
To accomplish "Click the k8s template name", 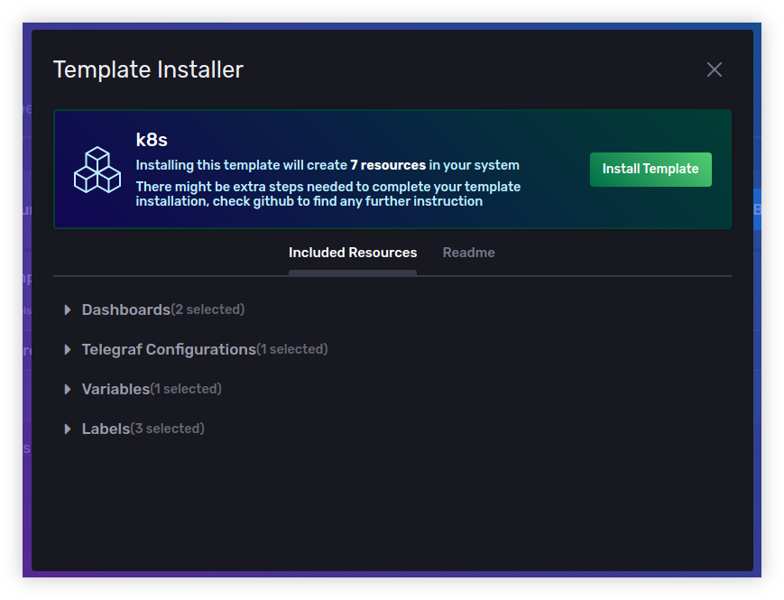I will click(152, 140).
